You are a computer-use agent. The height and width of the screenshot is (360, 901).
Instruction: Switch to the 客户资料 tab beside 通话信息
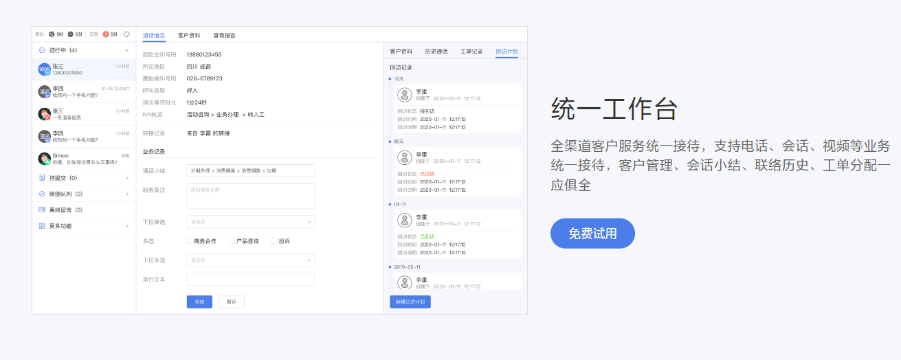click(189, 35)
